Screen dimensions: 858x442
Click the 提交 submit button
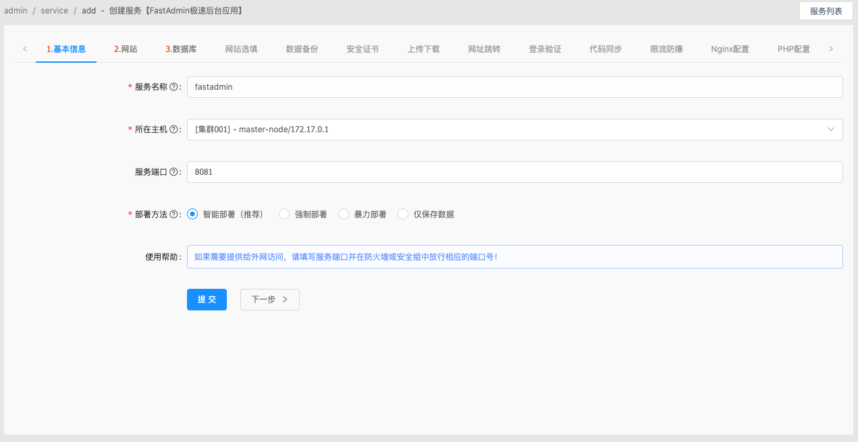207,299
